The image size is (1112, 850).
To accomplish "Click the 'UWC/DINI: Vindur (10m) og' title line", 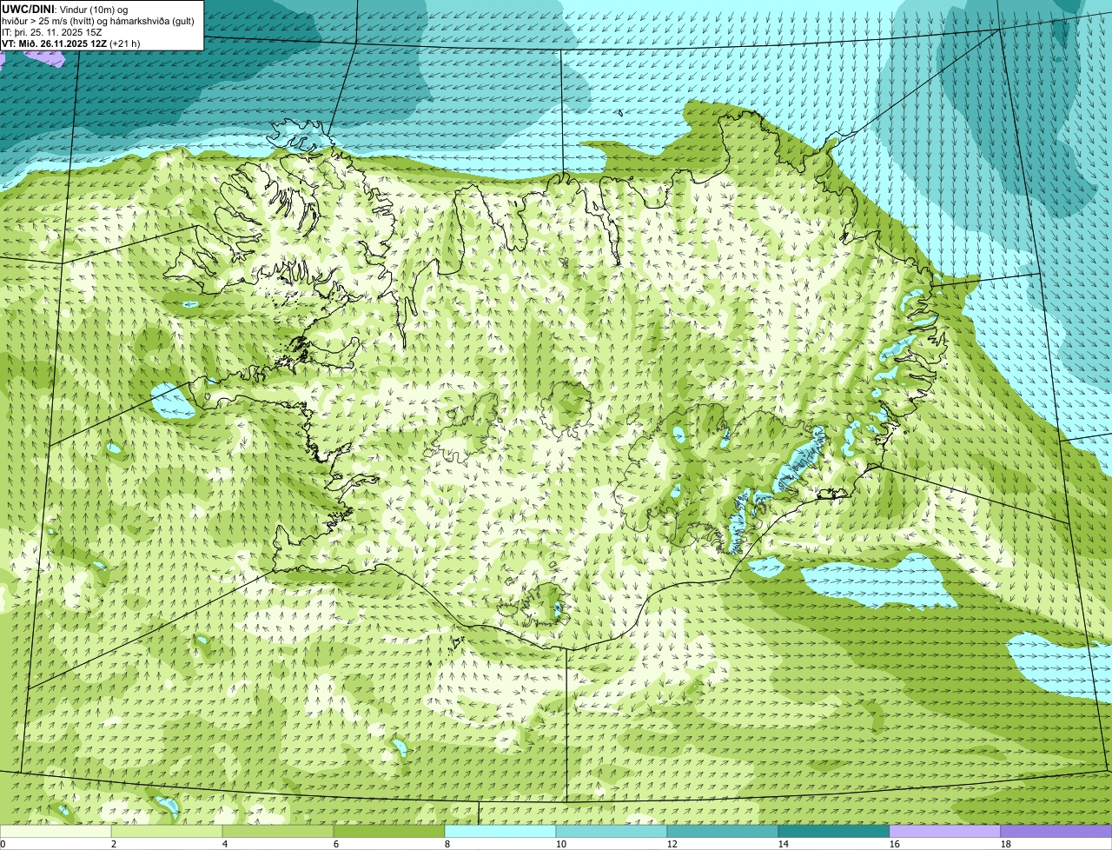I will 65,9.
